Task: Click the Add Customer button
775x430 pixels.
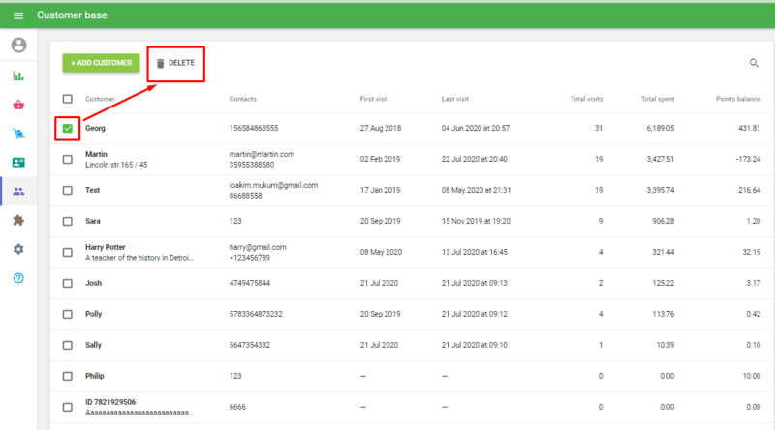Action: (x=101, y=63)
